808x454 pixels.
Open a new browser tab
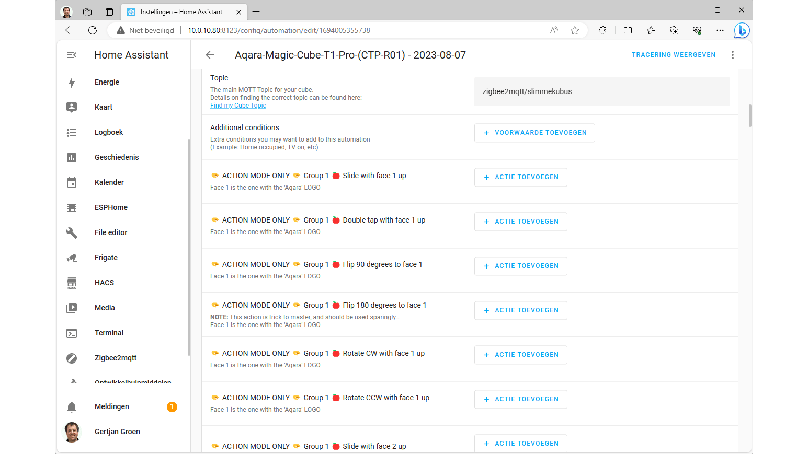(x=256, y=12)
